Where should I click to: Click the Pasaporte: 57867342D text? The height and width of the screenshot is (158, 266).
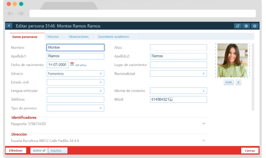[x=28, y=124]
